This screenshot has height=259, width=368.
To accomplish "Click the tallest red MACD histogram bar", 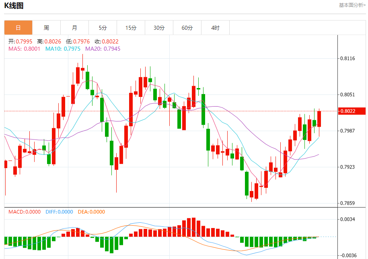I will (193, 227).
